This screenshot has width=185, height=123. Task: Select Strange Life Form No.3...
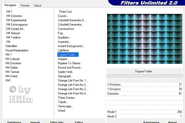pyautogui.click(x=73, y=89)
